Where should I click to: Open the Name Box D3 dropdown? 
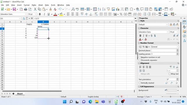coord(20,19)
